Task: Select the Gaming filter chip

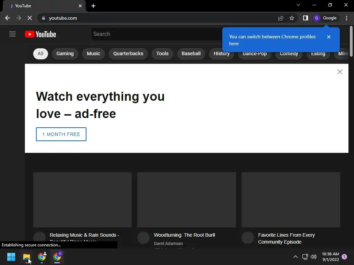Action: (x=65, y=53)
